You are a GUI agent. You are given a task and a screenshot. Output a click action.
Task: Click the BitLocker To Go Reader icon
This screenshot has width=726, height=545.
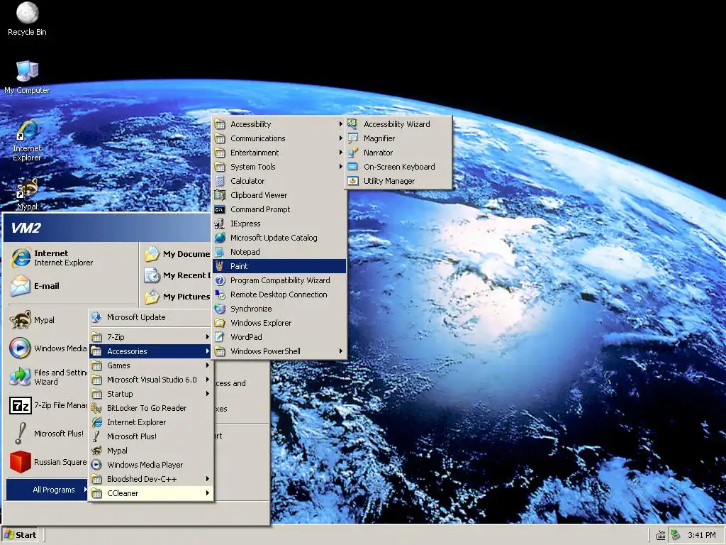click(96, 408)
